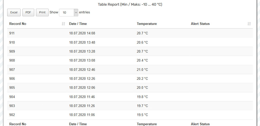
Task: Select the row for record 907
Action: (130, 70)
